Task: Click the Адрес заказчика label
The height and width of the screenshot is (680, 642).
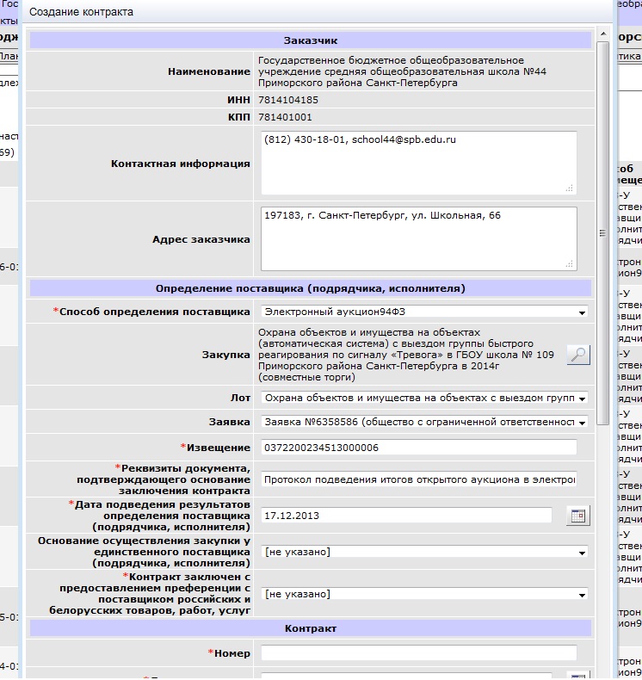Action: pos(201,239)
